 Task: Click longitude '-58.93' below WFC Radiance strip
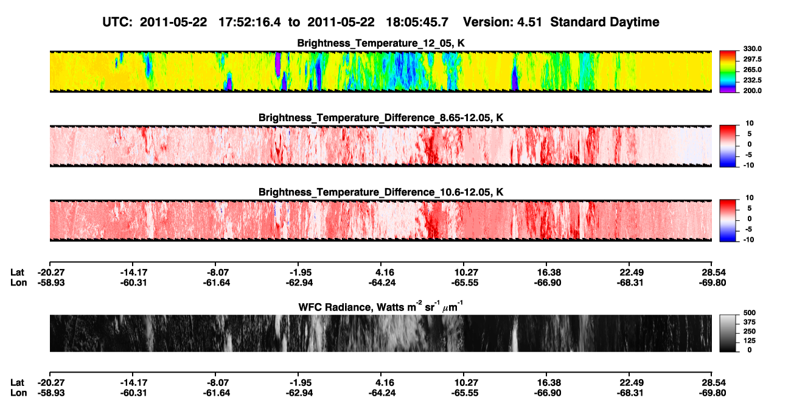pyautogui.click(x=51, y=393)
